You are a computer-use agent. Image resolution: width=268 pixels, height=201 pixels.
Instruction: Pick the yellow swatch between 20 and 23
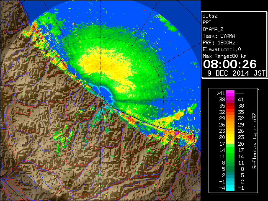click(x=230, y=137)
